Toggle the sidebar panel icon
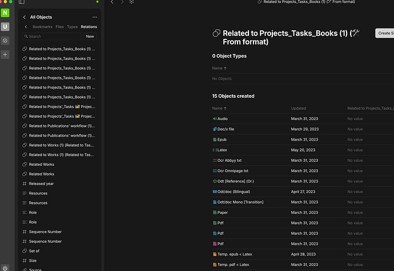 [x=22, y=2]
